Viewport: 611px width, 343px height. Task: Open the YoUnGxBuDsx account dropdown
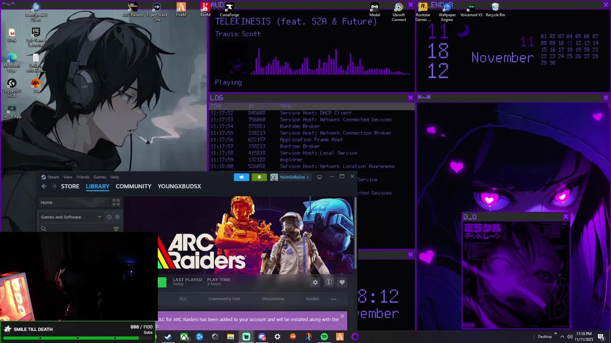click(290, 177)
